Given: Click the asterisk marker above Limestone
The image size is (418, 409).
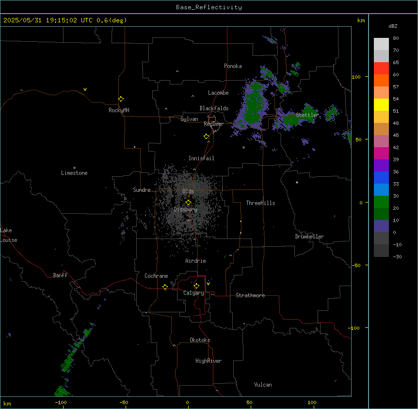Looking at the screenshot, I should (74, 168).
